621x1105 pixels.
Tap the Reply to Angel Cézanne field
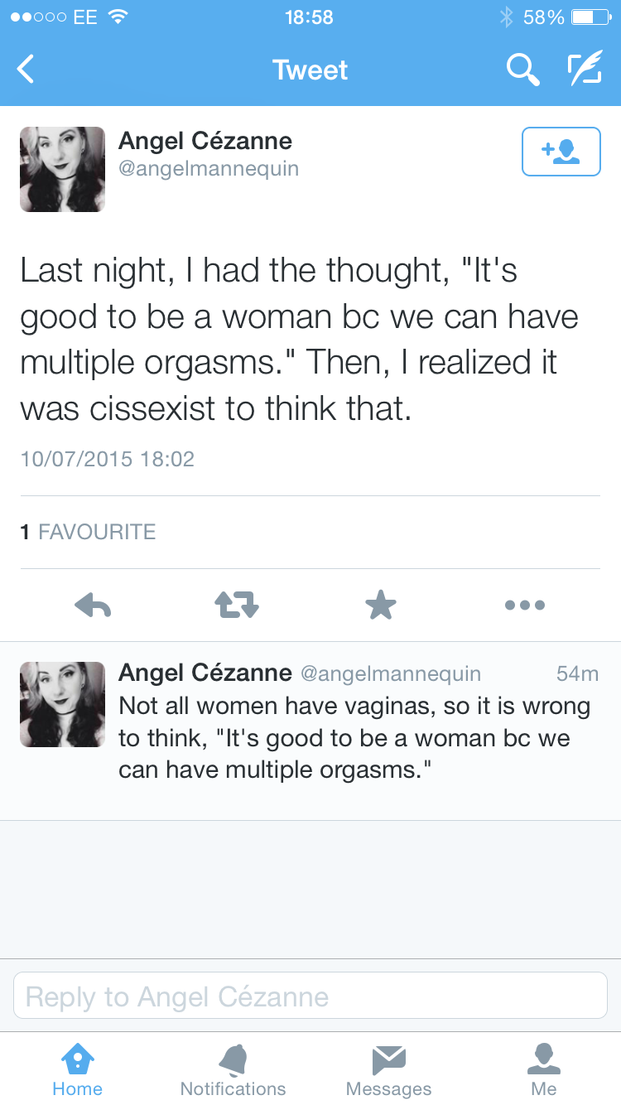[310, 996]
